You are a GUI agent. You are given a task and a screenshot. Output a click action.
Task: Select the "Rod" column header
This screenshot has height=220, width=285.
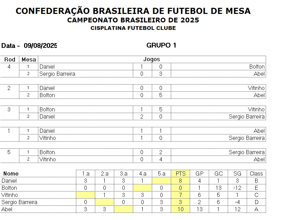[9, 59]
